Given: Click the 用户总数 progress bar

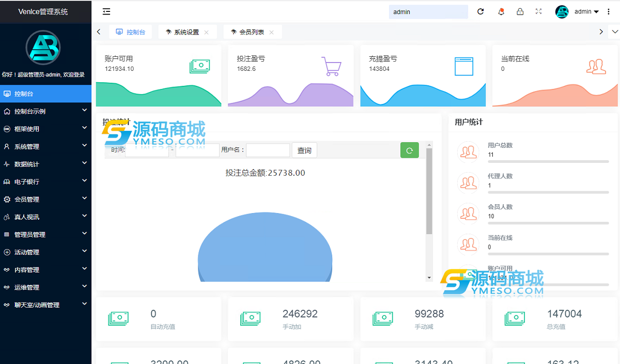Looking at the screenshot, I should 548,161.
